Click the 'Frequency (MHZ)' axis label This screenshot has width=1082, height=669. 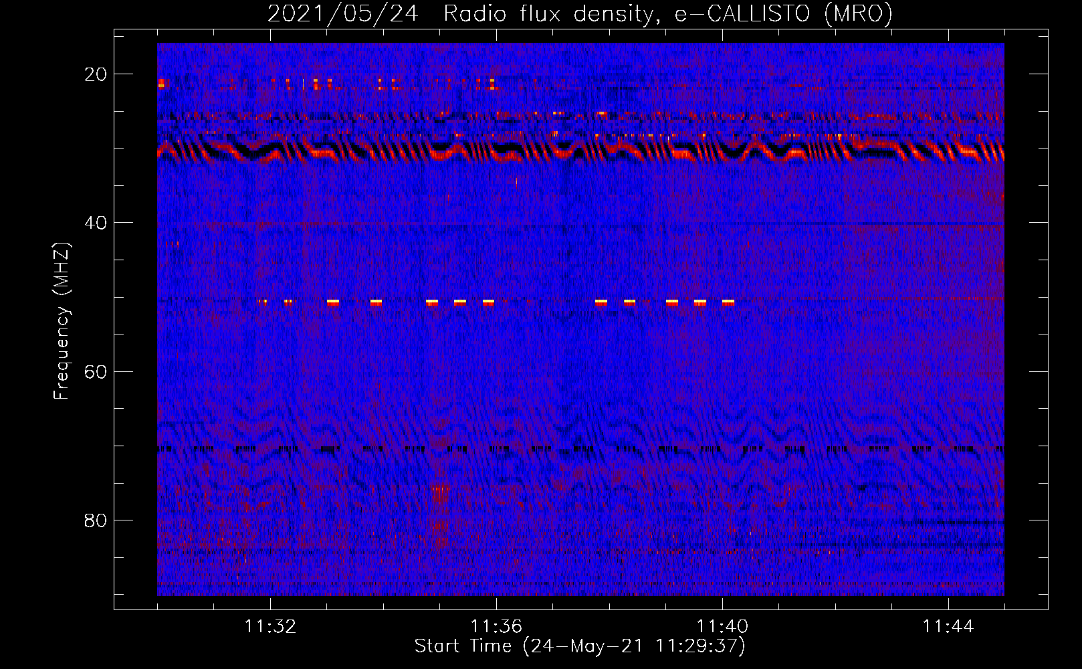(x=62, y=321)
